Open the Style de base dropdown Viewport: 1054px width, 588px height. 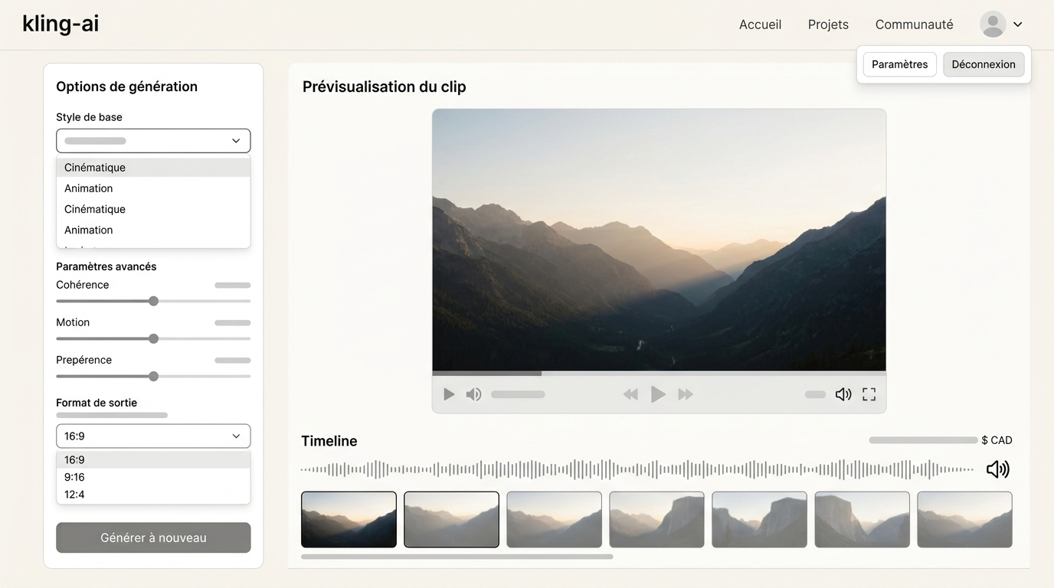coord(153,141)
